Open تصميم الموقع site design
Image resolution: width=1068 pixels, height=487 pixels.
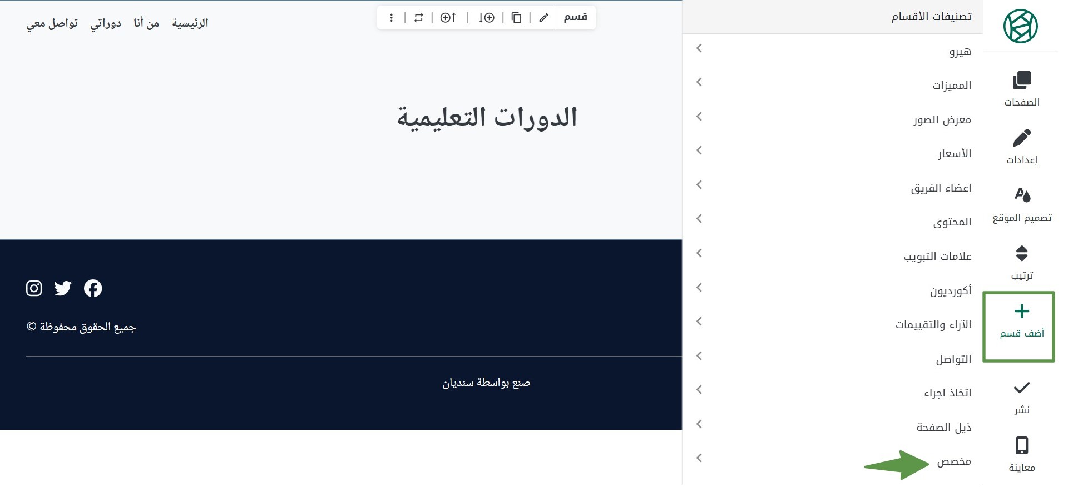[x=1021, y=204]
